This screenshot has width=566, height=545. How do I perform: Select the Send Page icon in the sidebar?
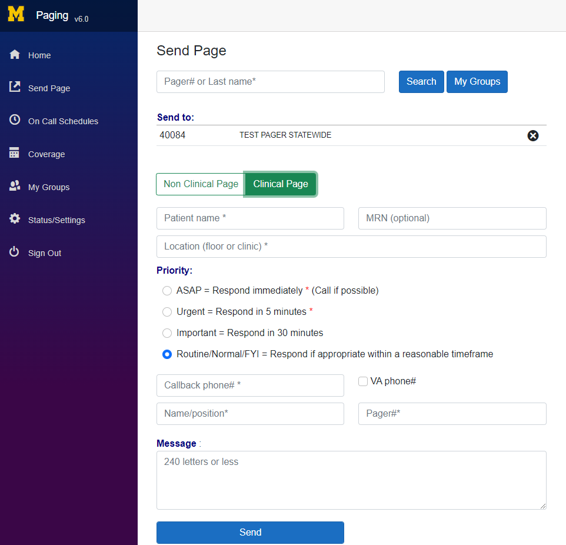[x=14, y=87]
